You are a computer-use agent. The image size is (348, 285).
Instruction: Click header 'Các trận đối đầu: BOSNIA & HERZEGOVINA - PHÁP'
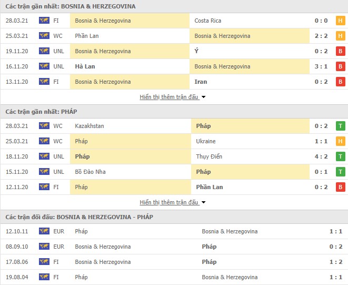(x=79, y=217)
